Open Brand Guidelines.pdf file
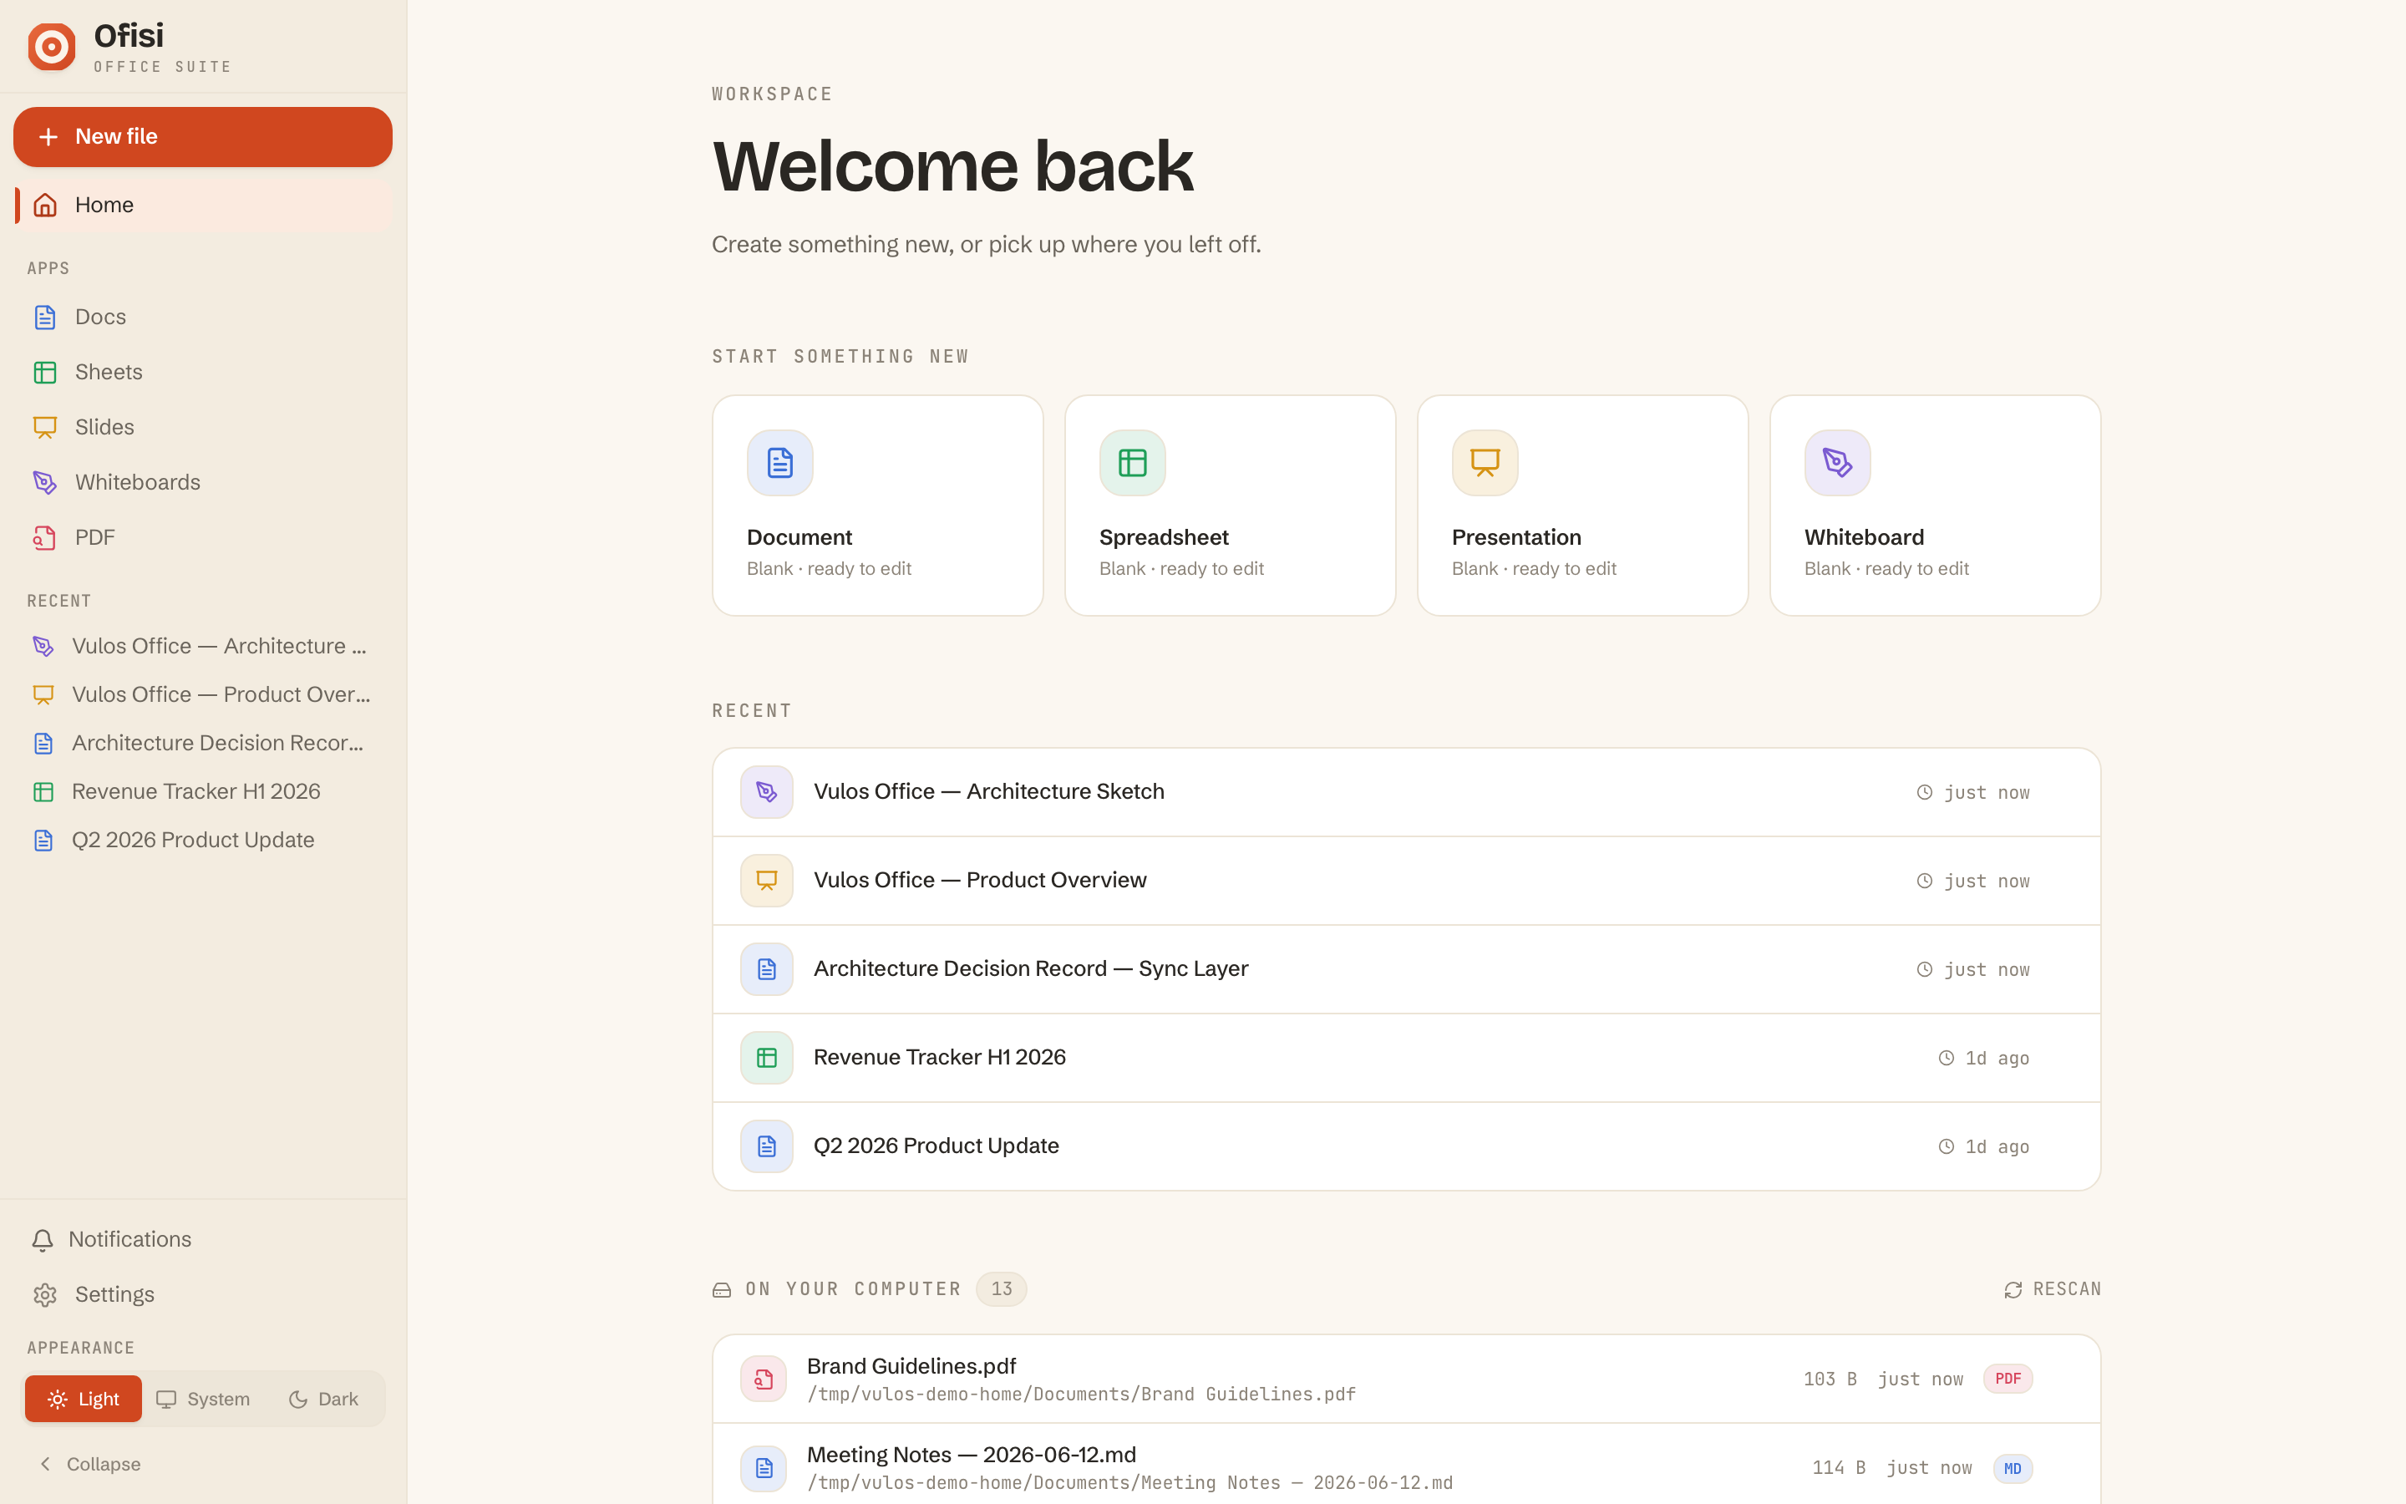Viewport: 2406px width, 1504px height. coord(1406,1380)
